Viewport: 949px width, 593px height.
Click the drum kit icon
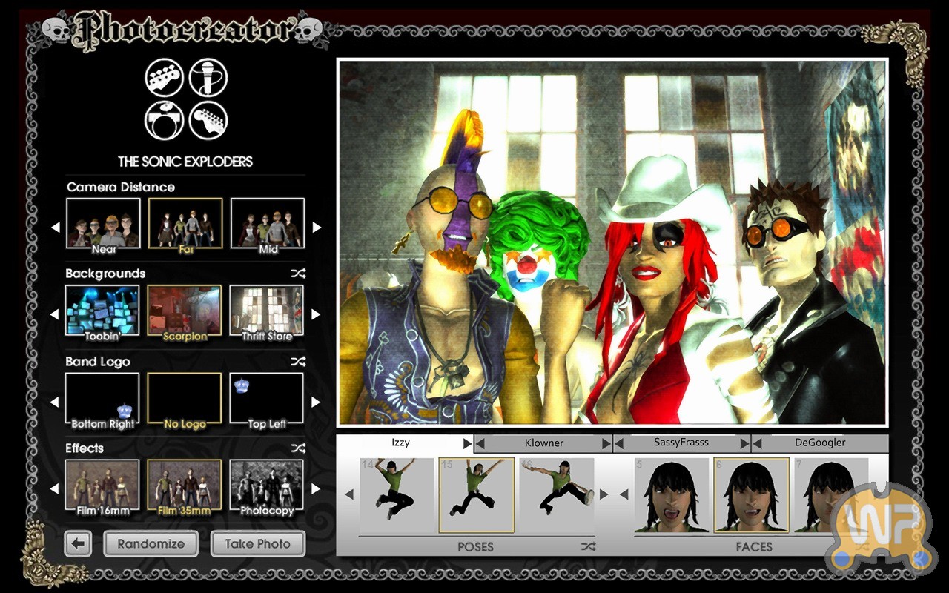pyautogui.click(x=165, y=121)
